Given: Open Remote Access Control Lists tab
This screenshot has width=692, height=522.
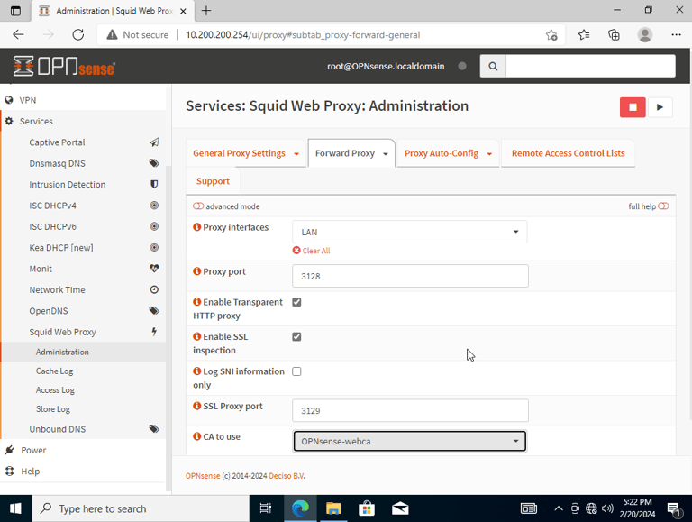Looking at the screenshot, I should click(568, 153).
